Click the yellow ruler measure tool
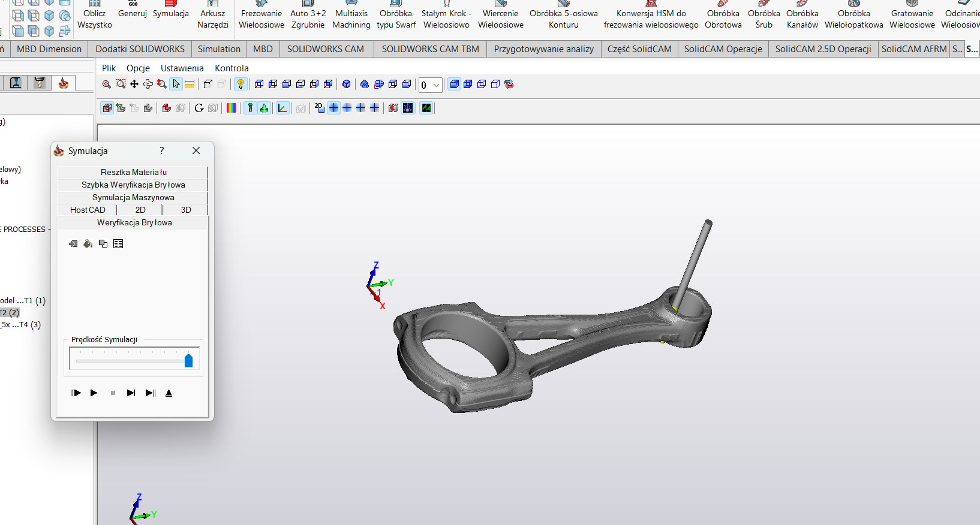The height and width of the screenshot is (525, 980). [x=190, y=85]
